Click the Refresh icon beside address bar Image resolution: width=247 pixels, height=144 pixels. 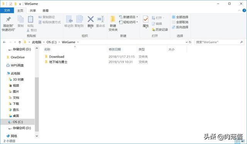[190, 42]
